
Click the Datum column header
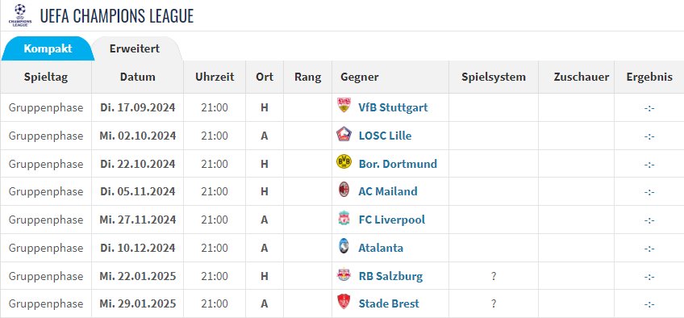(137, 77)
